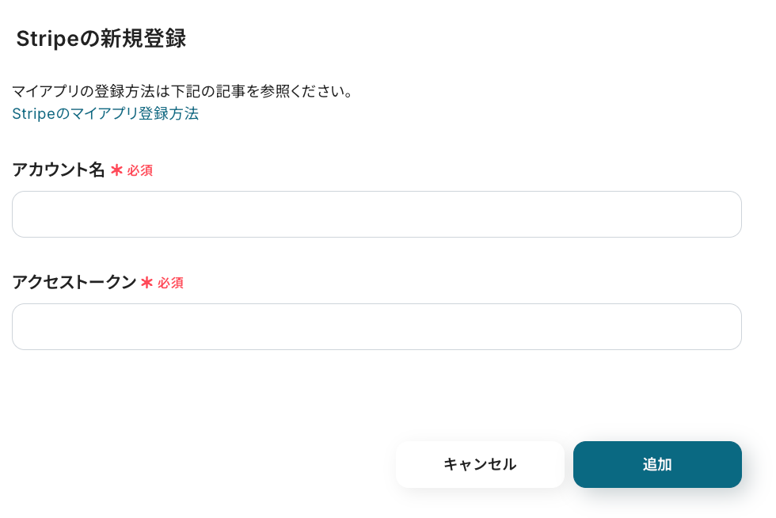
Task: Click the red asterisk beside アクセストークン
Action: pyautogui.click(x=146, y=282)
